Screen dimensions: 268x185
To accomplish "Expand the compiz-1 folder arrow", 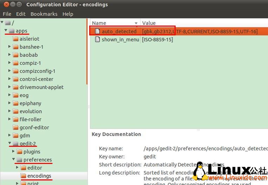I will 9,62.
